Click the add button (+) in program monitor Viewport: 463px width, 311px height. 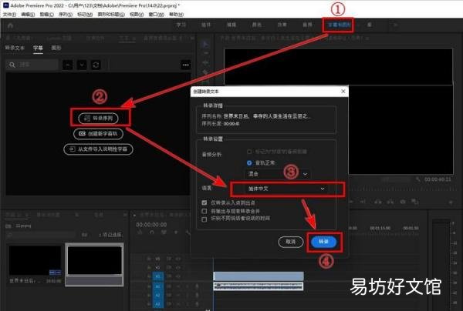pyautogui.click(x=451, y=202)
